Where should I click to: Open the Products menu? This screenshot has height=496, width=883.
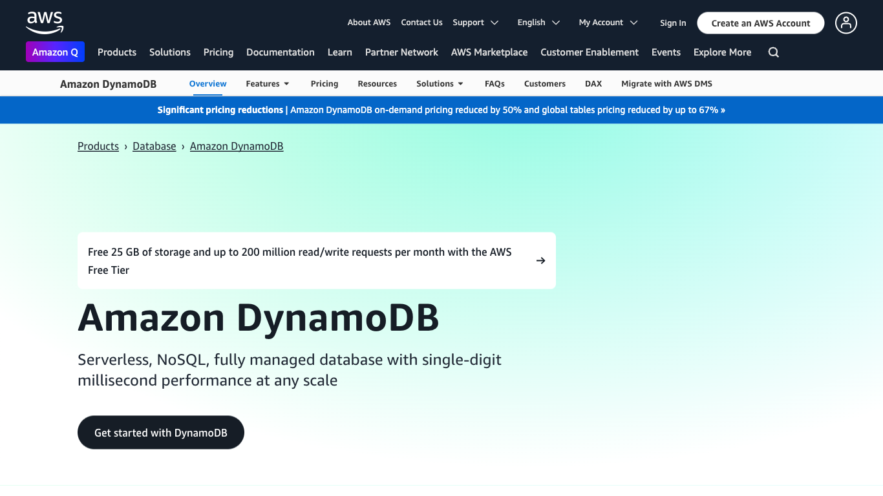click(x=117, y=52)
